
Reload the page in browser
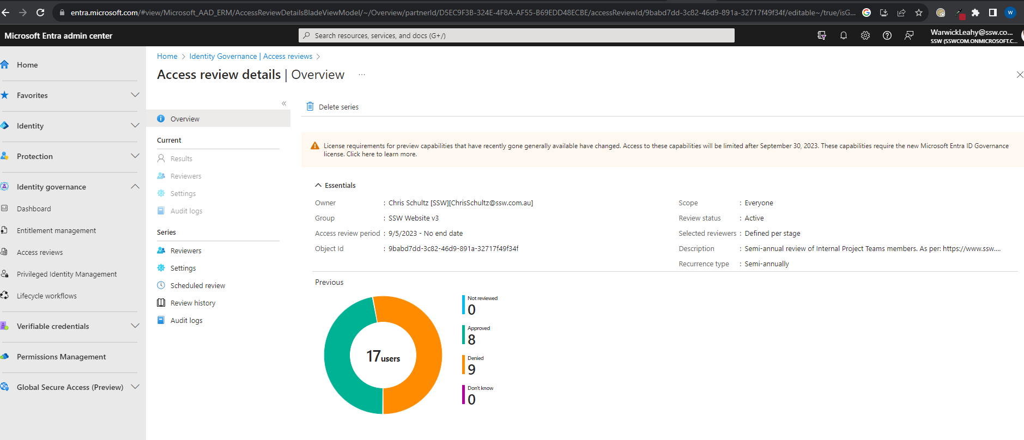[40, 13]
